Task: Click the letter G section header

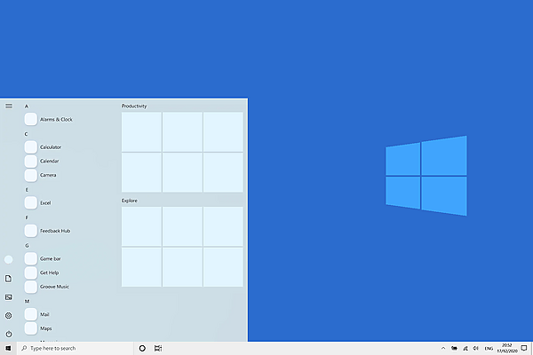Action: pos(27,245)
